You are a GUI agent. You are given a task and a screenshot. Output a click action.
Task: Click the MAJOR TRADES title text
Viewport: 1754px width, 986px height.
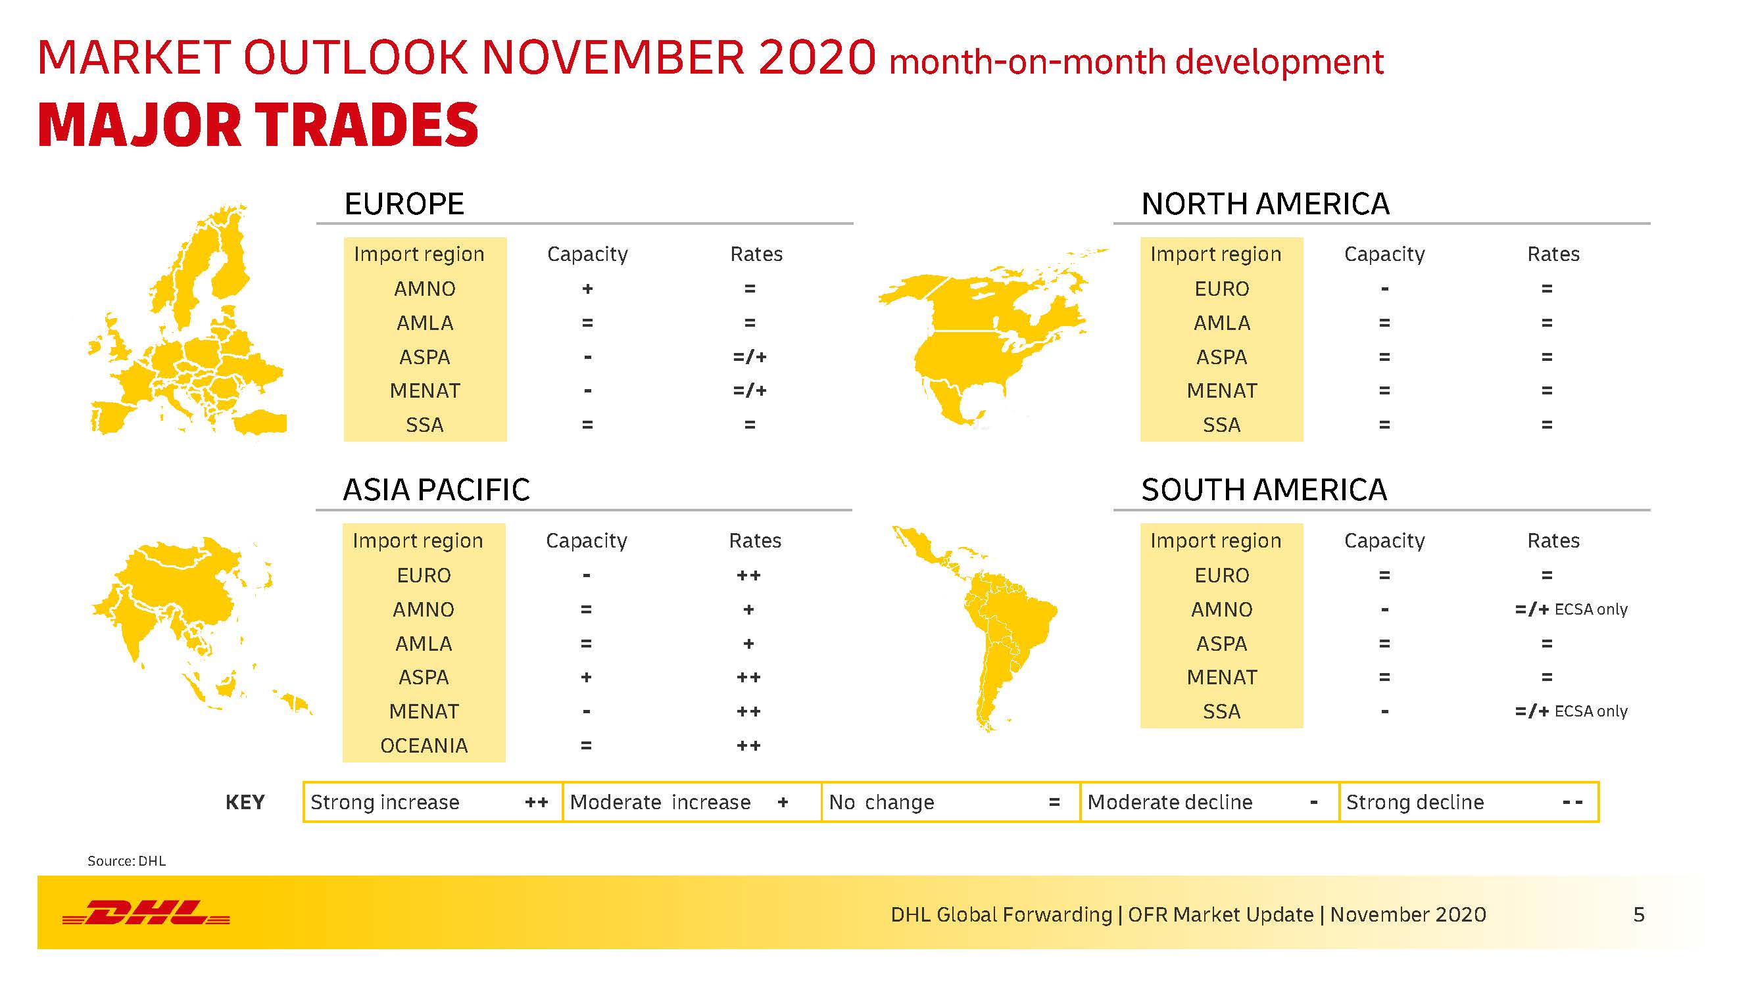(x=258, y=125)
